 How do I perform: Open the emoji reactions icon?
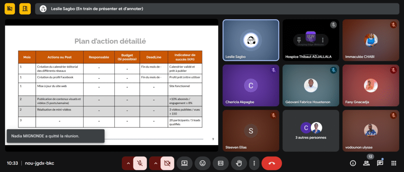tap(202, 163)
